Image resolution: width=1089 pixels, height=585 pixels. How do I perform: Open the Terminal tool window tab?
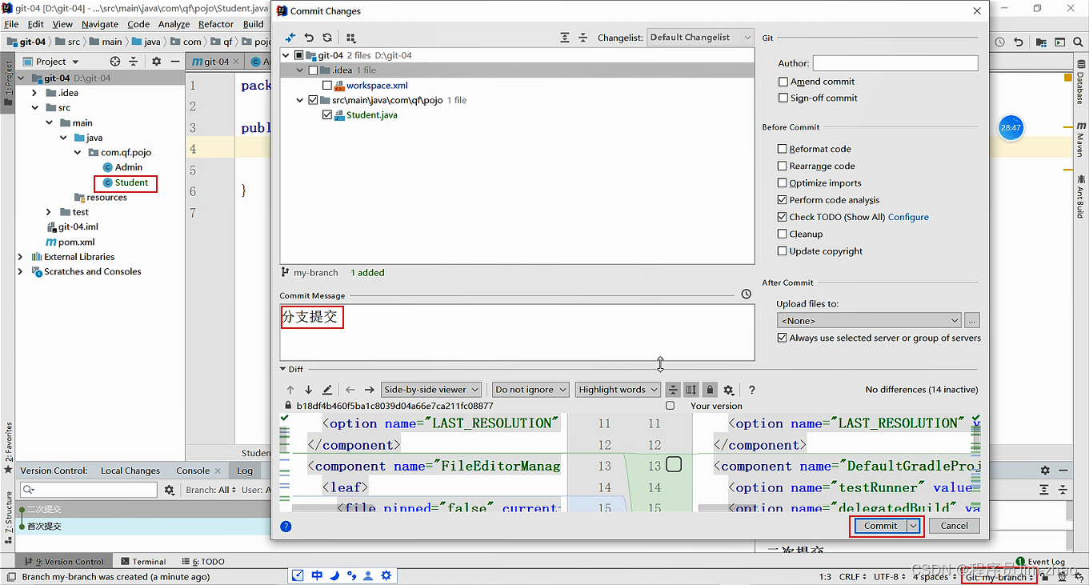click(143, 562)
